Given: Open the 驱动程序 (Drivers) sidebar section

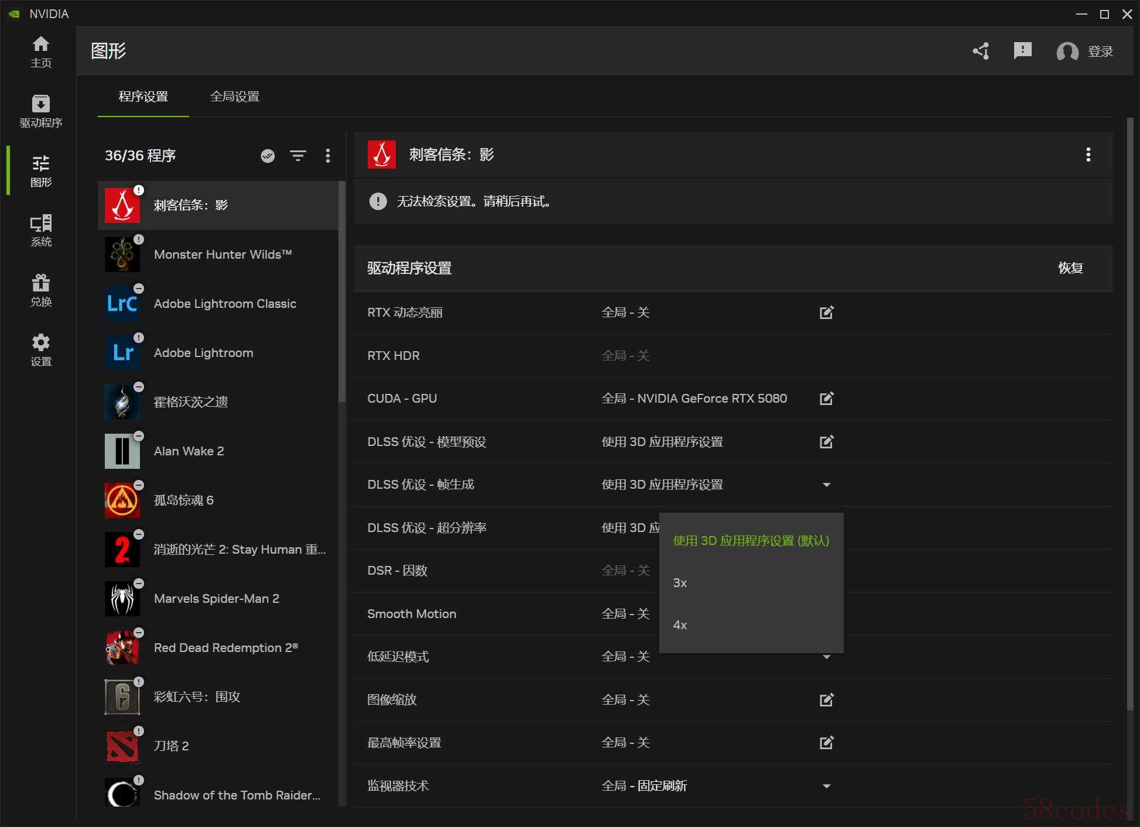Looking at the screenshot, I should (x=40, y=111).
